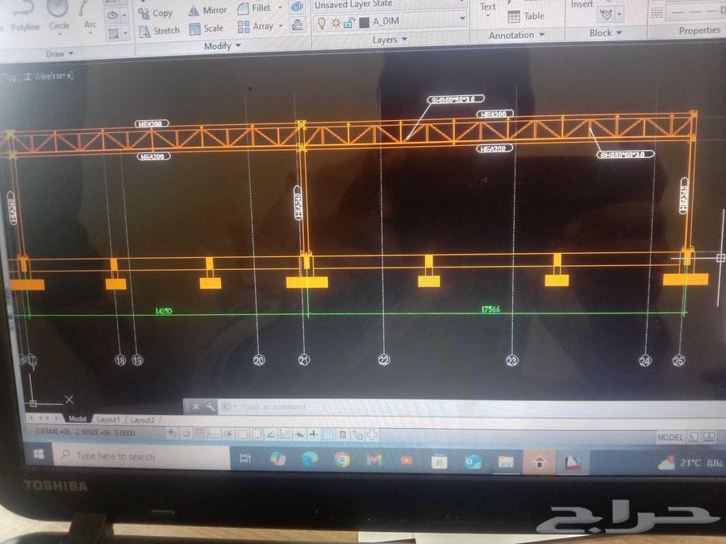Toggle the freeze sun icon for A_DIM layer
The image size is (726, 544).
pyautogui.click(x=336, y=22)
